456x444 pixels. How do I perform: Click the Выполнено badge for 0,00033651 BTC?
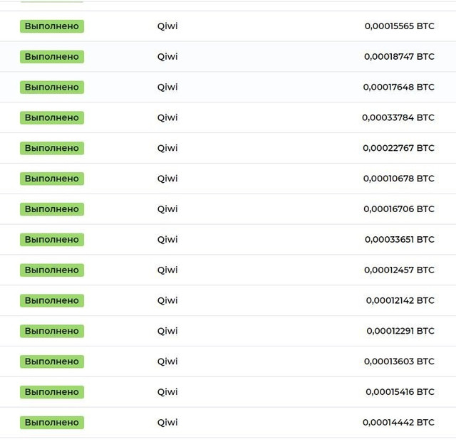point(52,240)
